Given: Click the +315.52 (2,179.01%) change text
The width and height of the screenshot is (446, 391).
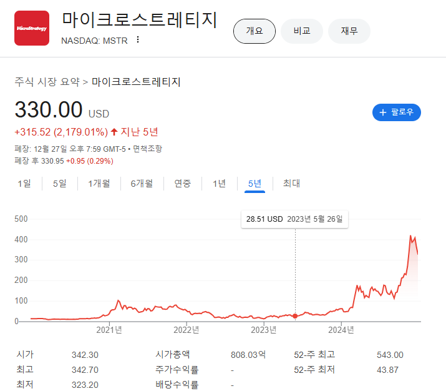Looking at the screenshot, I should [61, 132].
